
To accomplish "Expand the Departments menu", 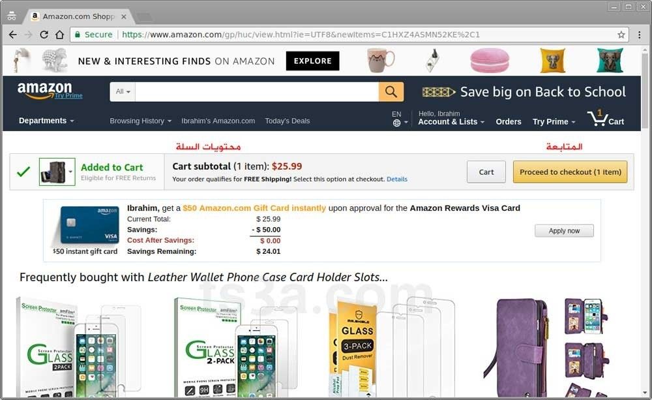I will coord(46,121).
